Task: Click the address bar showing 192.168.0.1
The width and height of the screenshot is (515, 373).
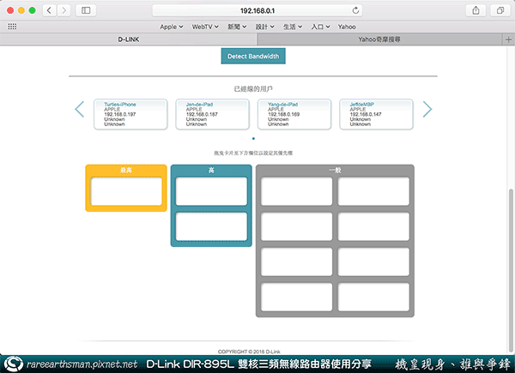Action: (257, 10)
